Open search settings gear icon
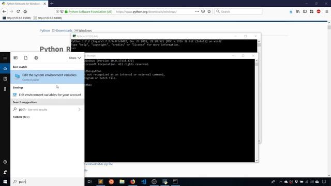 pyautogui.click(x=5, y=162)
